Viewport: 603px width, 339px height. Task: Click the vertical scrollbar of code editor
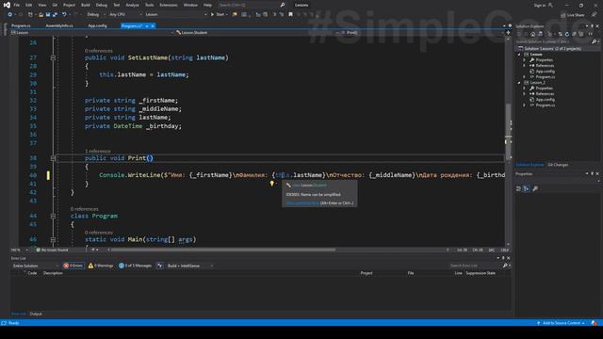point(508,131)
